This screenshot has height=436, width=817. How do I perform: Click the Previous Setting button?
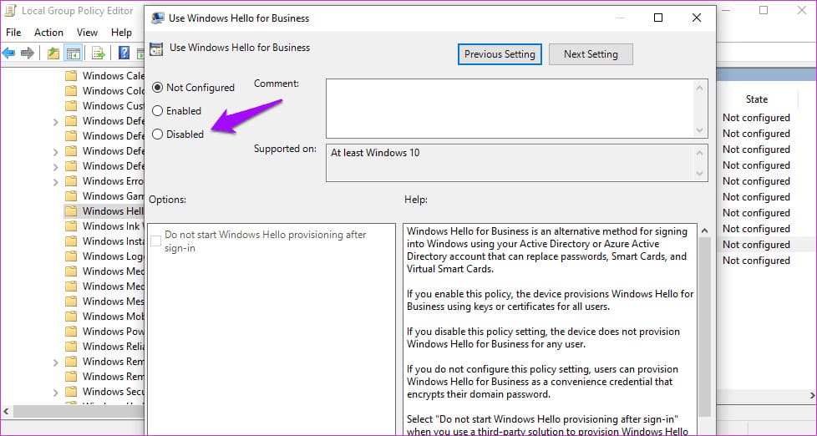tap(500, 54)
